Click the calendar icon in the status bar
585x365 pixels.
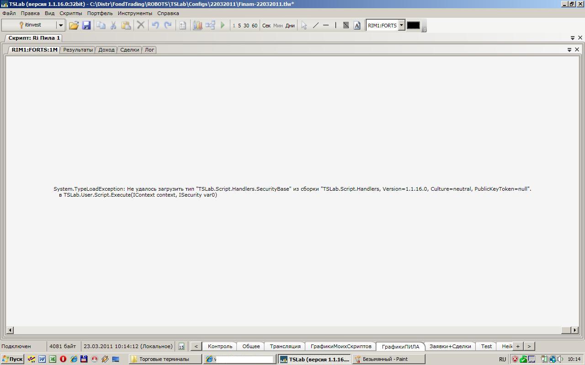(181, 346)
